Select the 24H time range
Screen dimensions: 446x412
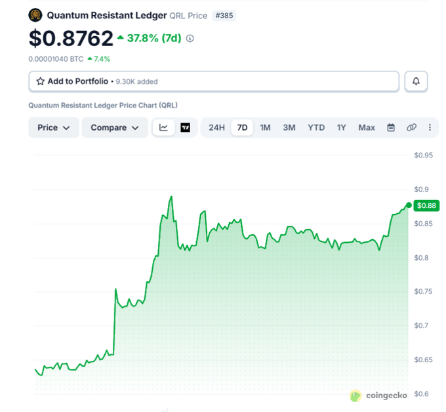[216, 127]
